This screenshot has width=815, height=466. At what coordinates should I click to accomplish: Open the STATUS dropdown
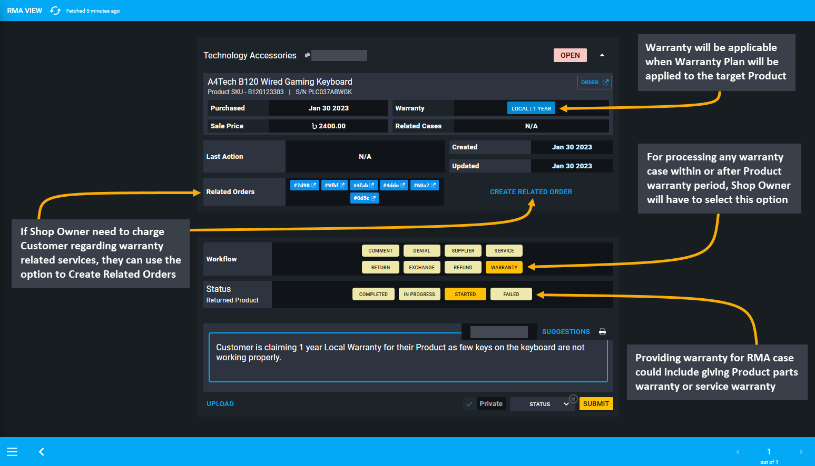click(x=542, y=404)
